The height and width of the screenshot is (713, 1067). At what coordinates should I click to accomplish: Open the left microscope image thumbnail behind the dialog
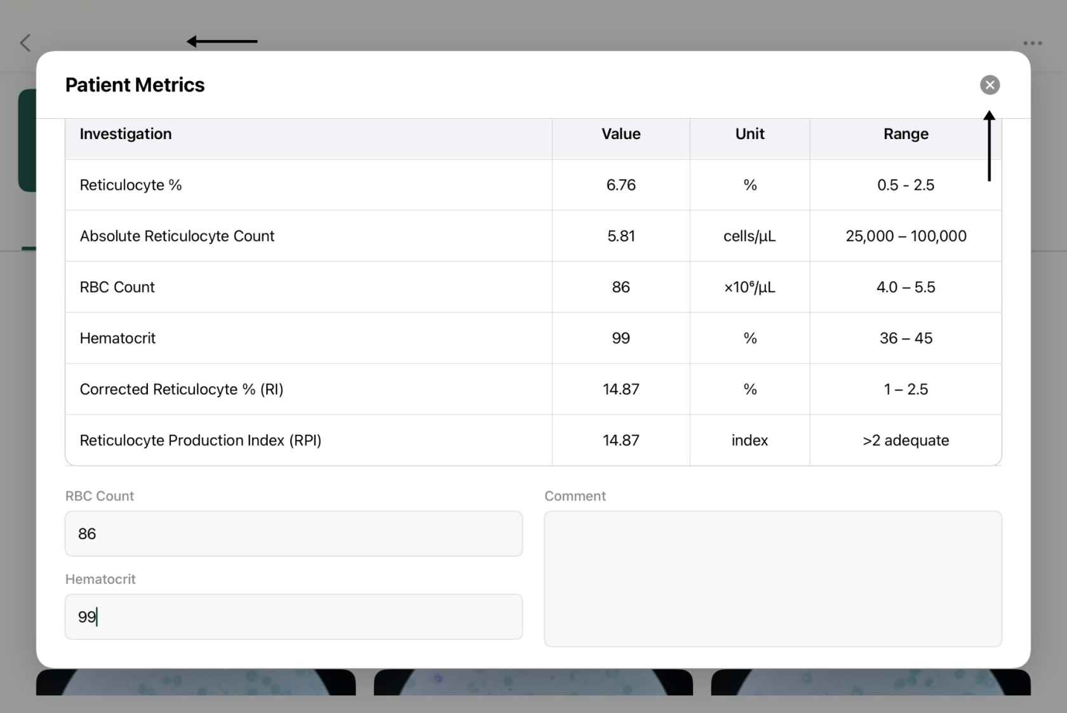(196, 682)
